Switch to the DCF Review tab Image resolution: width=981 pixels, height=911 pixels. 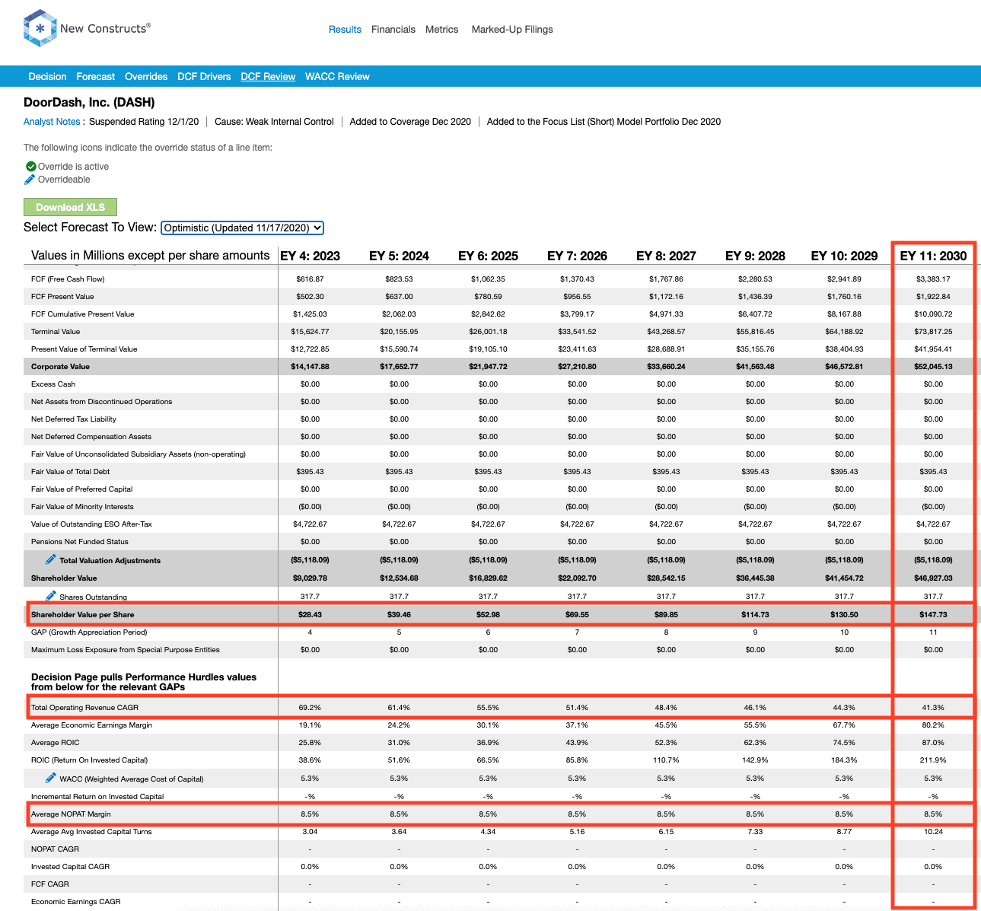coord(268,77)
